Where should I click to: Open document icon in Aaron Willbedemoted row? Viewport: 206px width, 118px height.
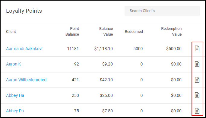[197, 80]
